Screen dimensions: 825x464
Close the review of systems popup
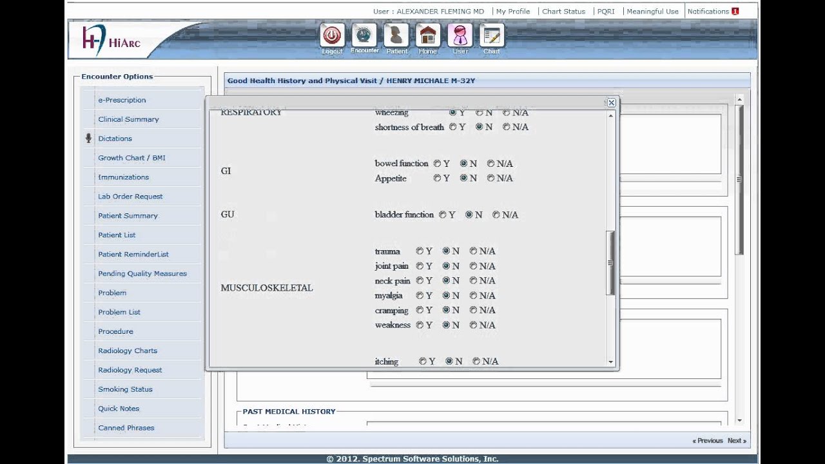point(611,102)
